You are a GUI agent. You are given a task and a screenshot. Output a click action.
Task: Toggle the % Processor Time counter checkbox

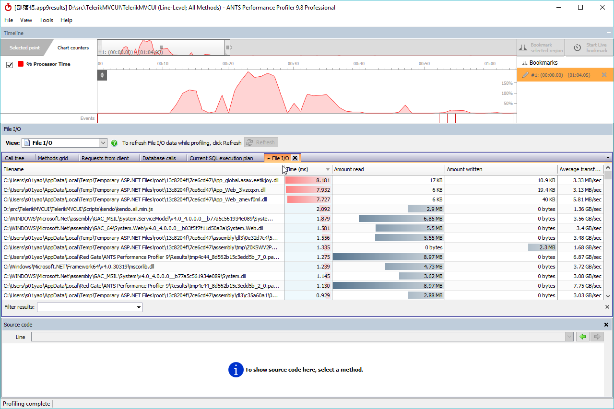[10, 64]
